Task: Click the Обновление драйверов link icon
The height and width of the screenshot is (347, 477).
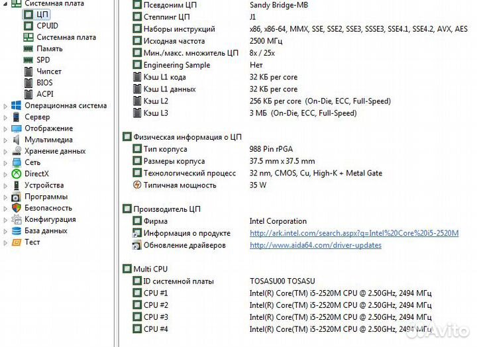Action: 137,245
